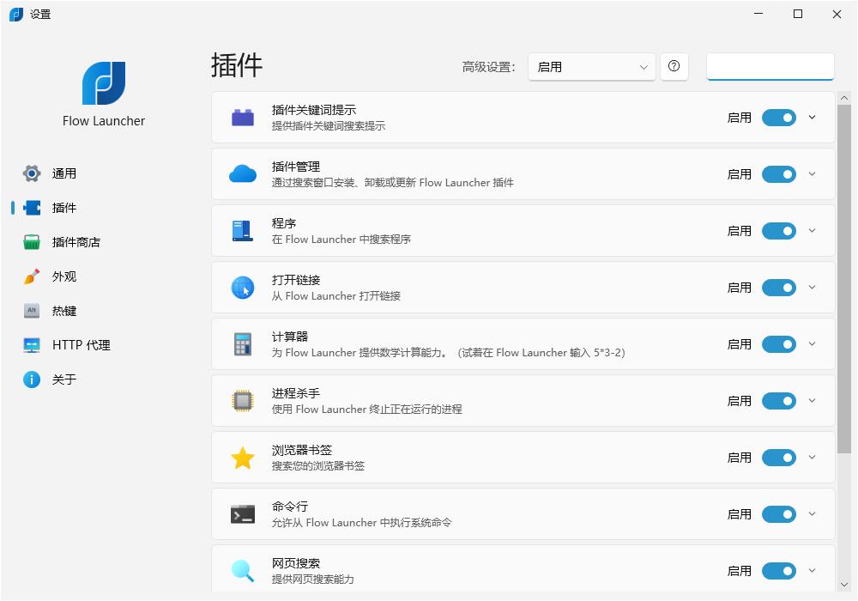Click the magnifier icon of 网页搜索
Screen dimensions: 858x601
(x=243, y=571)
